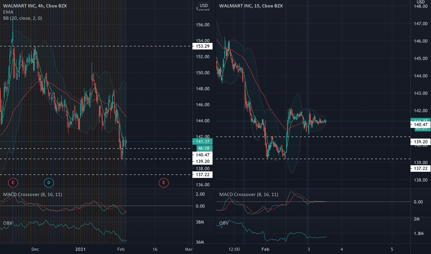Click the Mar label on the time axis
Viewport: 431px width, 254px height.
(188, 249)
